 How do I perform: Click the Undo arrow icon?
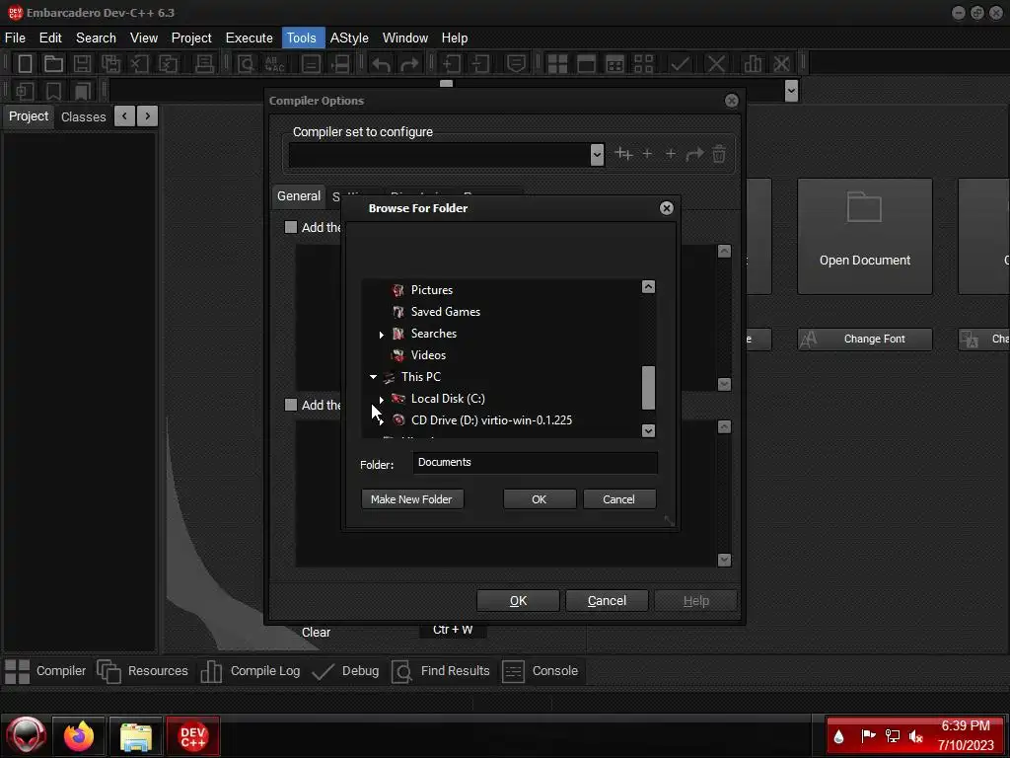point(381,64)
